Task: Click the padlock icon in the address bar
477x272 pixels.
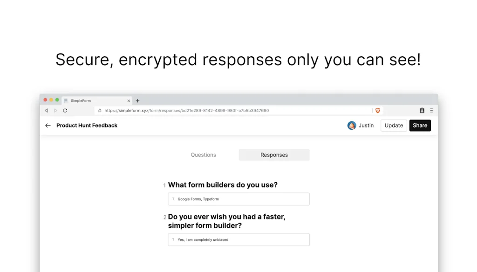Action: pyautogui.click(x=100, y=110)
